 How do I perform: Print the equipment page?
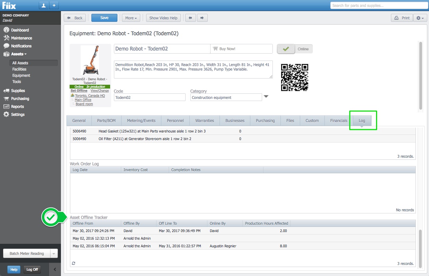(402, 18)
